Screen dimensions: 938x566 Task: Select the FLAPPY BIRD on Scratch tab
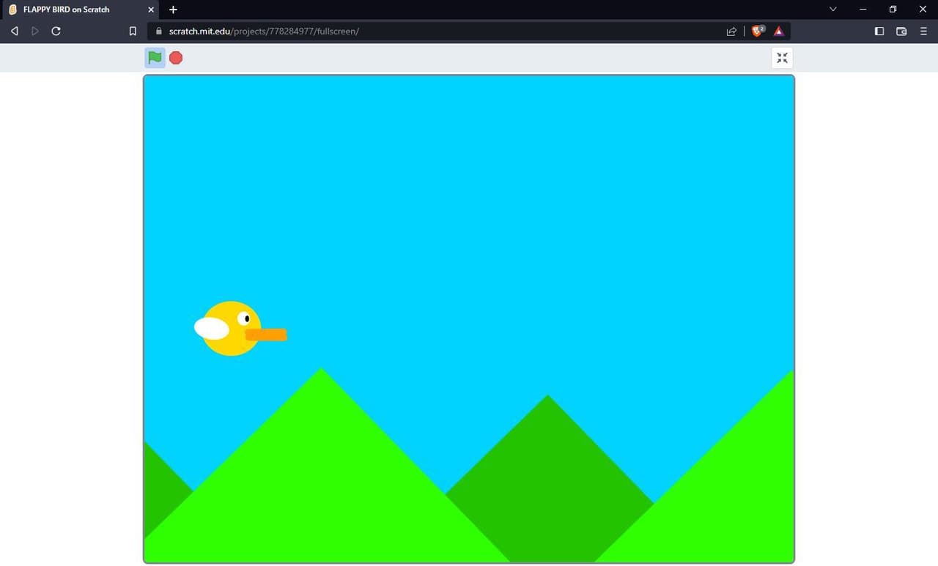[x=81, y=10]
